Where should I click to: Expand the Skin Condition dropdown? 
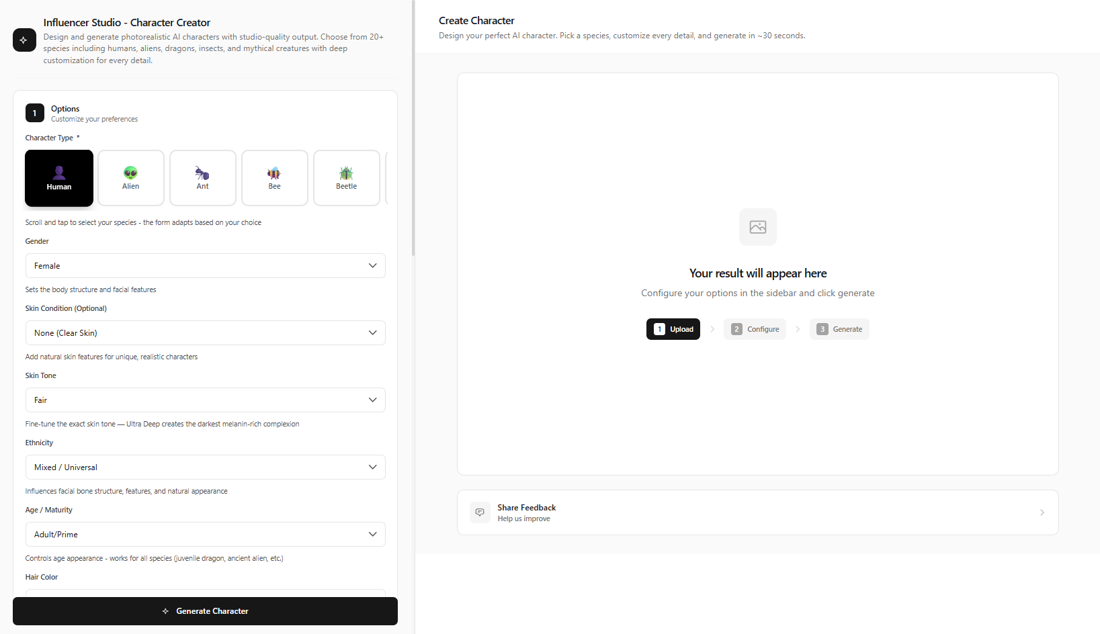pyautogui.click(x=205, y=333)
